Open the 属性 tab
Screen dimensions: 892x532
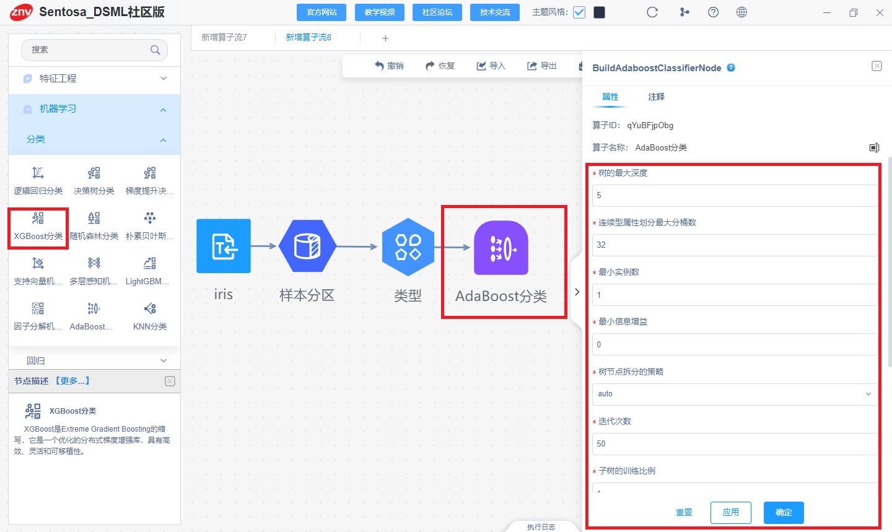[610, 97]
